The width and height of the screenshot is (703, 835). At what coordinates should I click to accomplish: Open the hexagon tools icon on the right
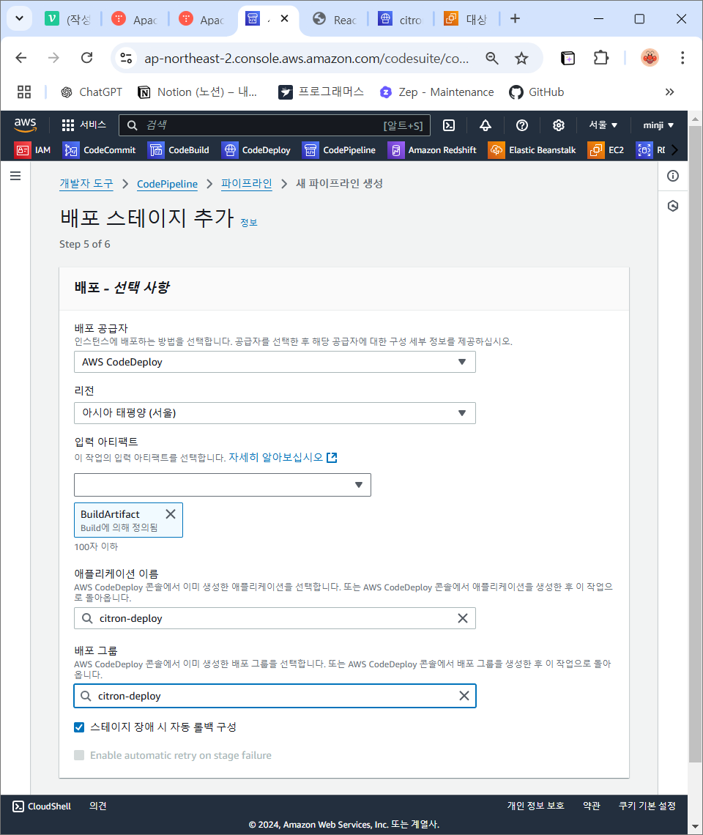pyautogui.click(x=673, y=206)
